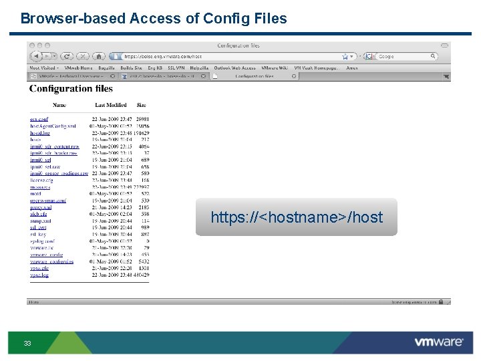Open the openwsman.conf link

(x=48, y=201)
